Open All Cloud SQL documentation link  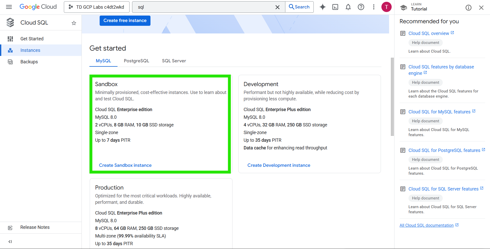tap(427, 225)
